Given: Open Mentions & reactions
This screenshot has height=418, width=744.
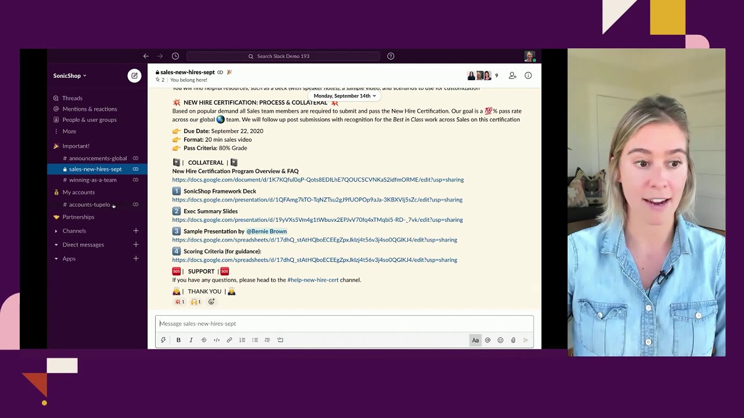Looking at the screenshot, I should (x=90, y=109).
